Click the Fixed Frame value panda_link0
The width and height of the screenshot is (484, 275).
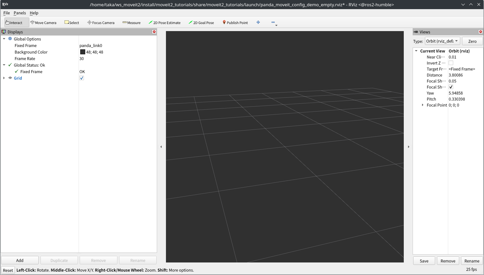(x=91, y=45)
